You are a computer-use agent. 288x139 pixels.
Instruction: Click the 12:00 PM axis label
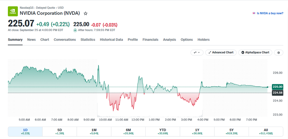pos(138,120)
